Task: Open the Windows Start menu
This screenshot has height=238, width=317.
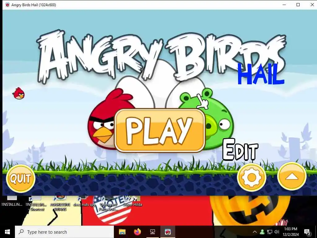Action: [7, 232]
